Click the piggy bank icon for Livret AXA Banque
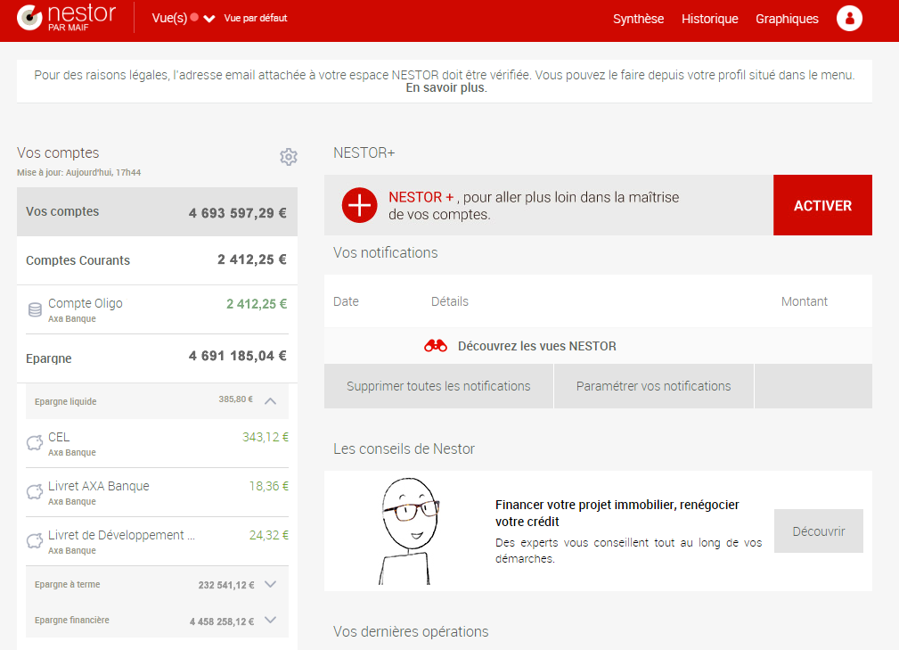 [x=34, y=491]
